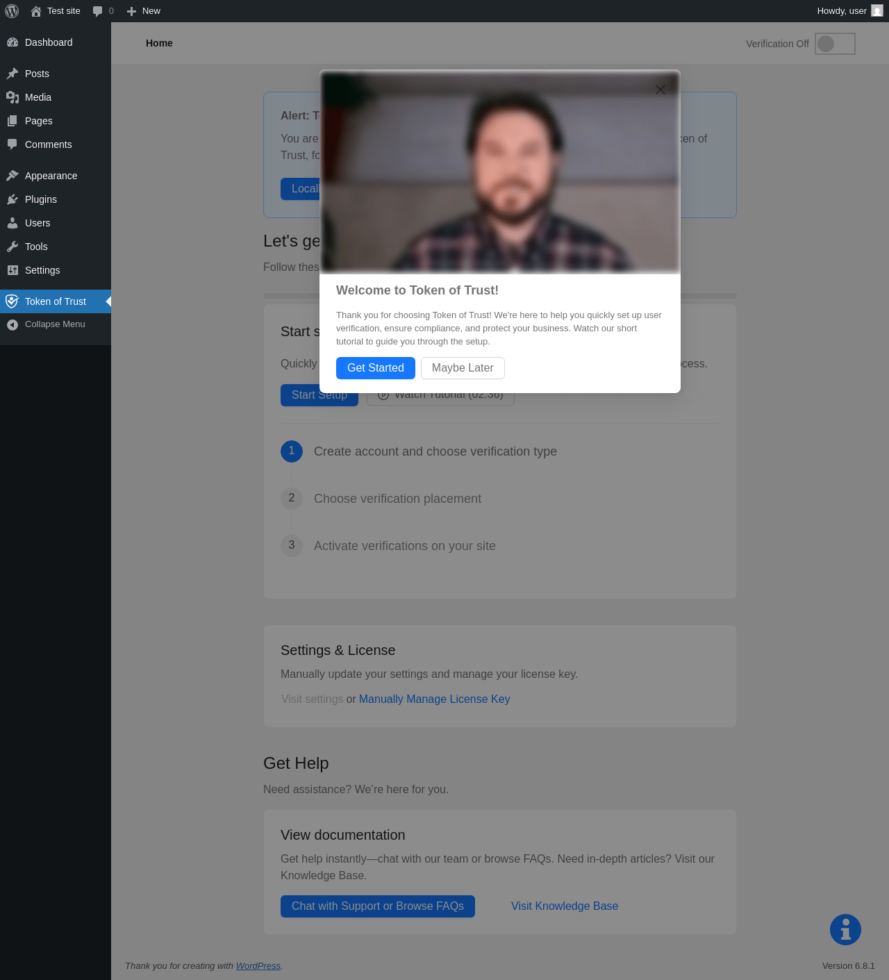
Task: Click the Visit settings link
Action: click(313, 699)
